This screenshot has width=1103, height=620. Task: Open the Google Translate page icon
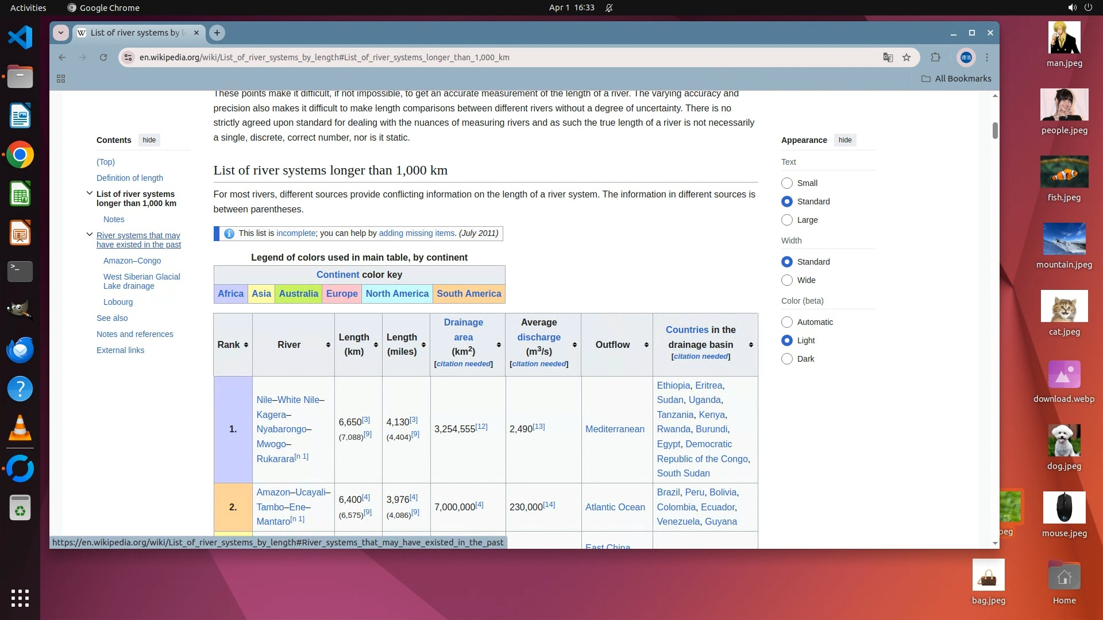[x=888, y=57]
